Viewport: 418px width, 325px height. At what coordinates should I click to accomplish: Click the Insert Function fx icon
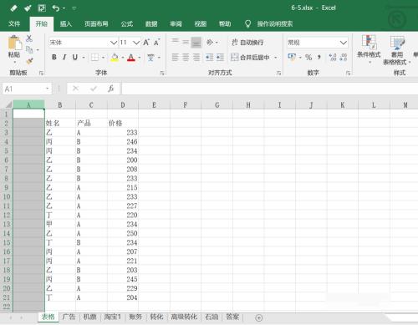tap(111, 89)
